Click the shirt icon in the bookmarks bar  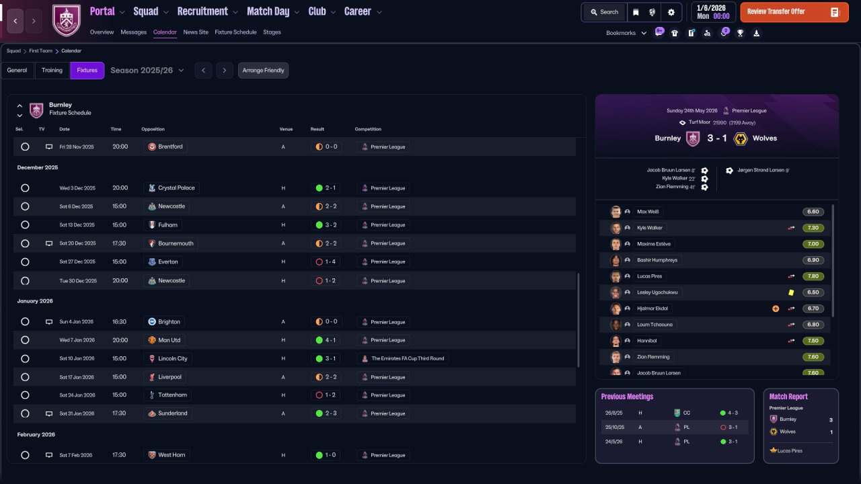(675, 33)
